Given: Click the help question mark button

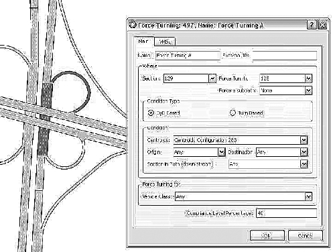Looking at the screenshot, I should 312,25.
